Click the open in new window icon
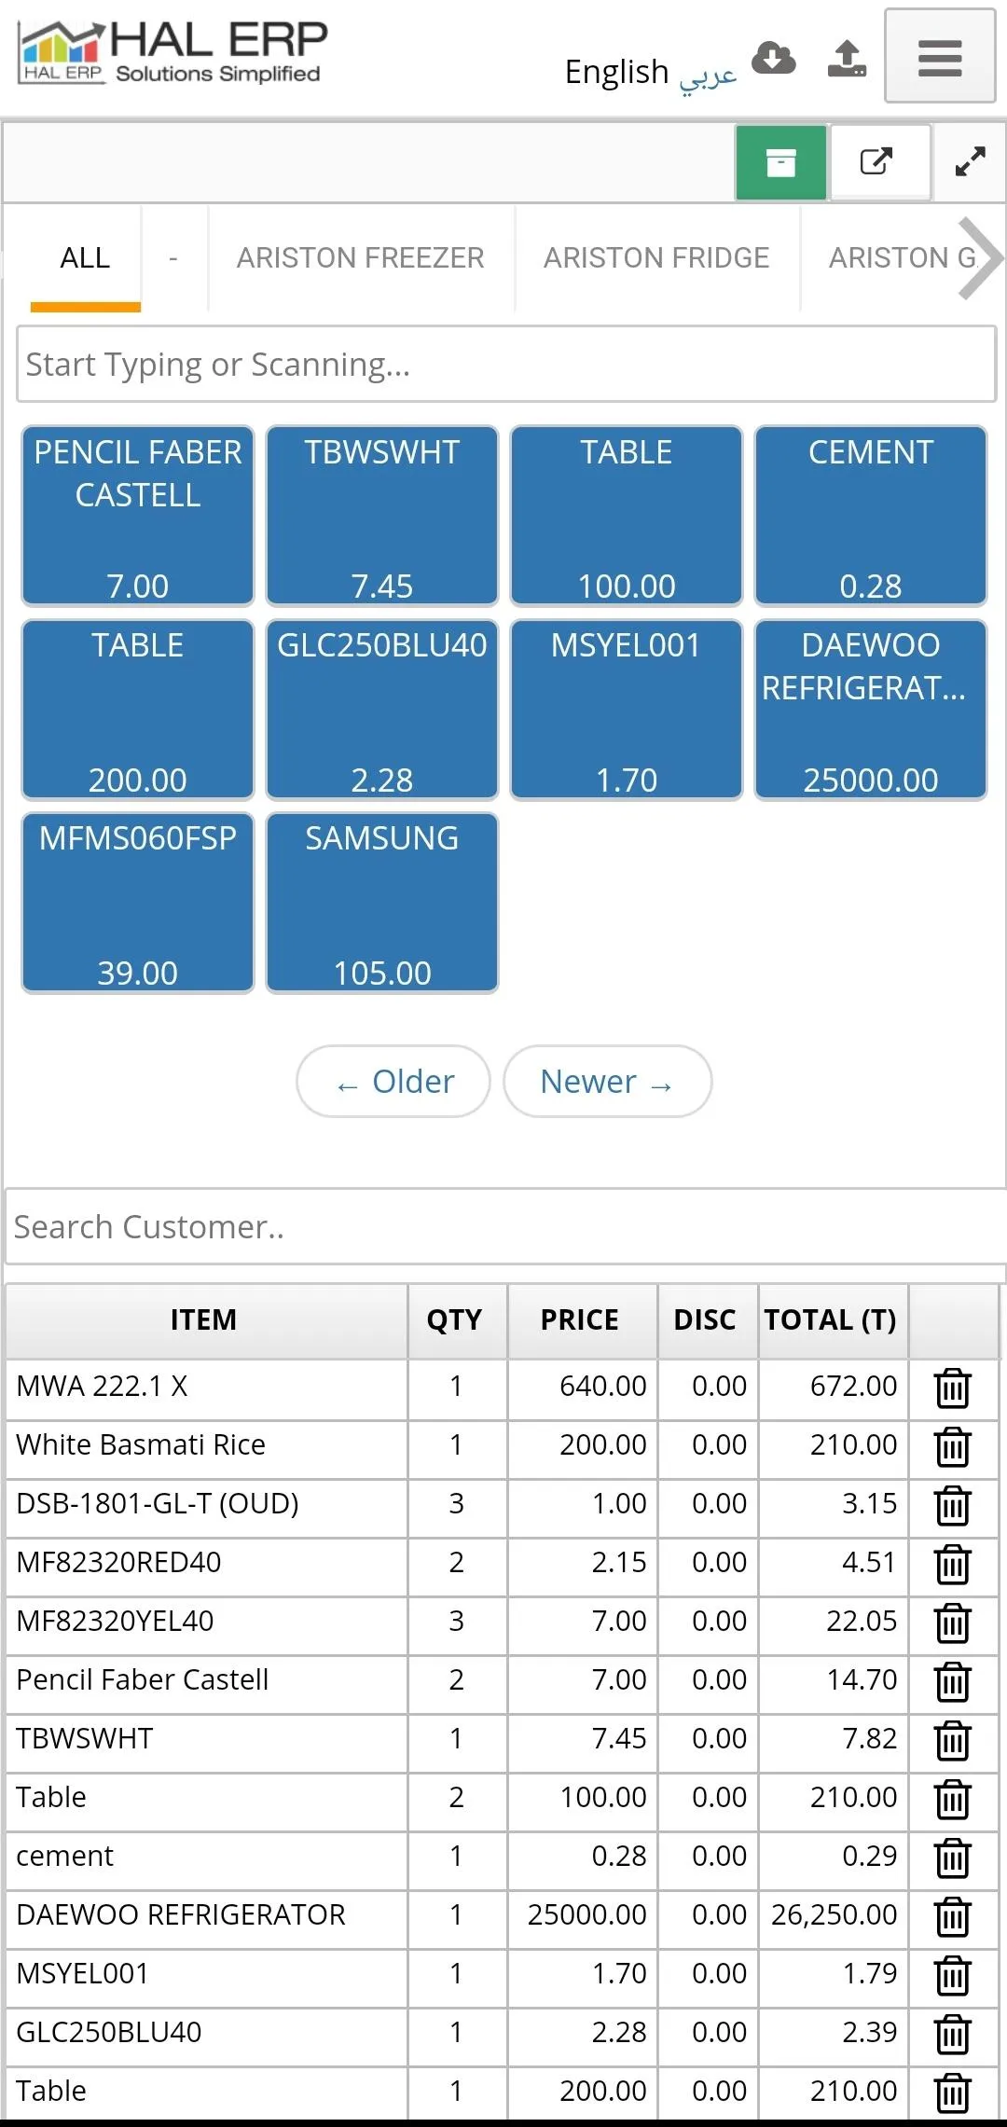 [x=876, y=162]
